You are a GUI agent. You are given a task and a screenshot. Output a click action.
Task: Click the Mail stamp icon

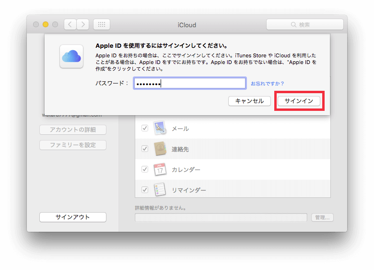click(x=160, y=128)
